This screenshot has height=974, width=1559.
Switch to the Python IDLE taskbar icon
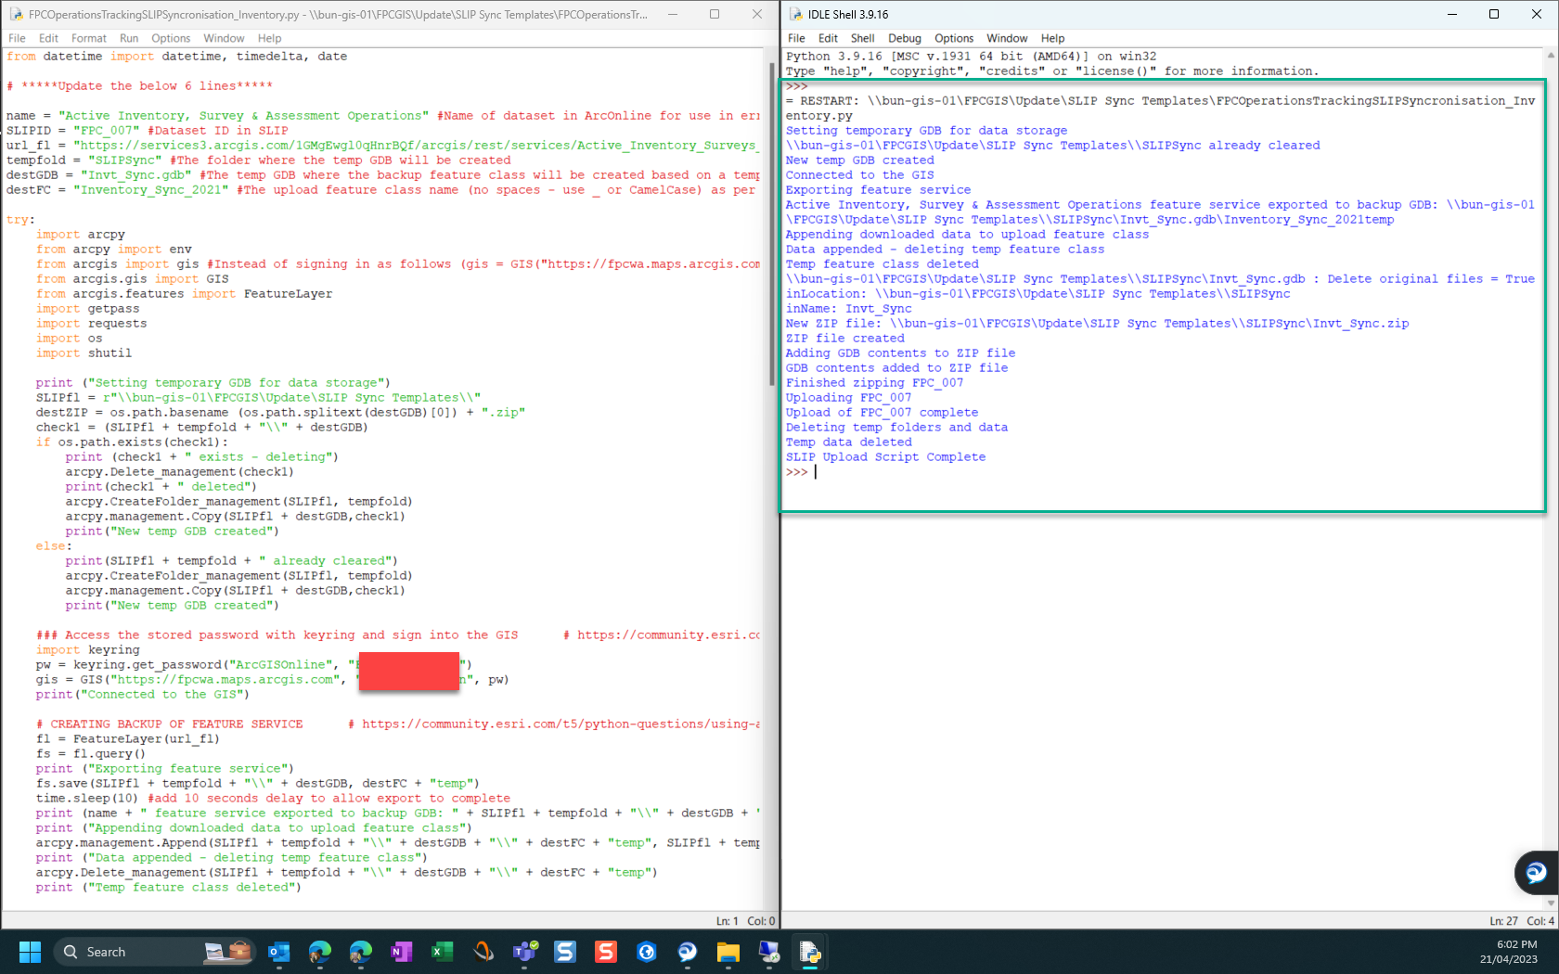click(810, 952)
